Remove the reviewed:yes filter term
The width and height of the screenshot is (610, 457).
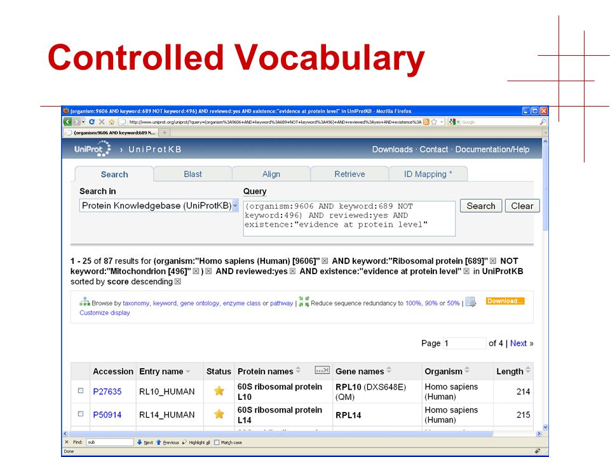(292, 271)
